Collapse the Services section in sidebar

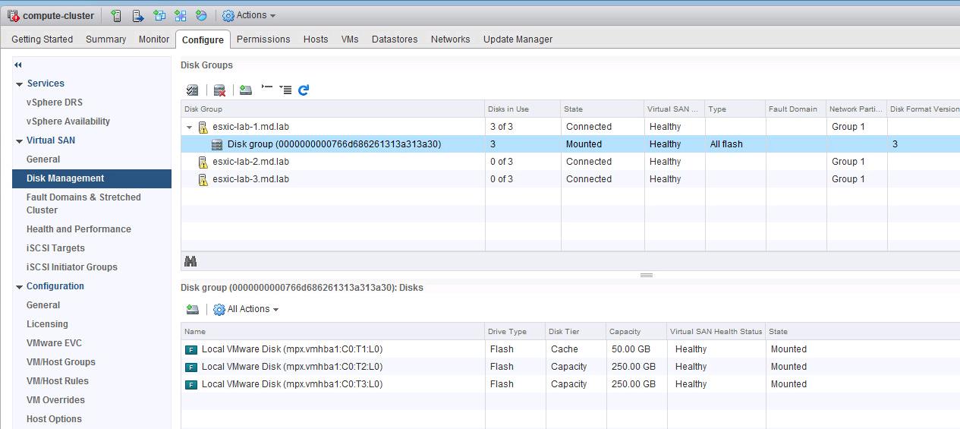click(x=19, y=84)
